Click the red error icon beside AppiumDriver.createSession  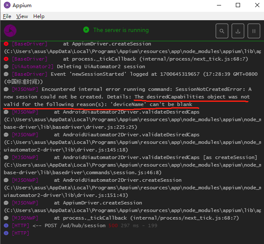(x=6, y=44)
